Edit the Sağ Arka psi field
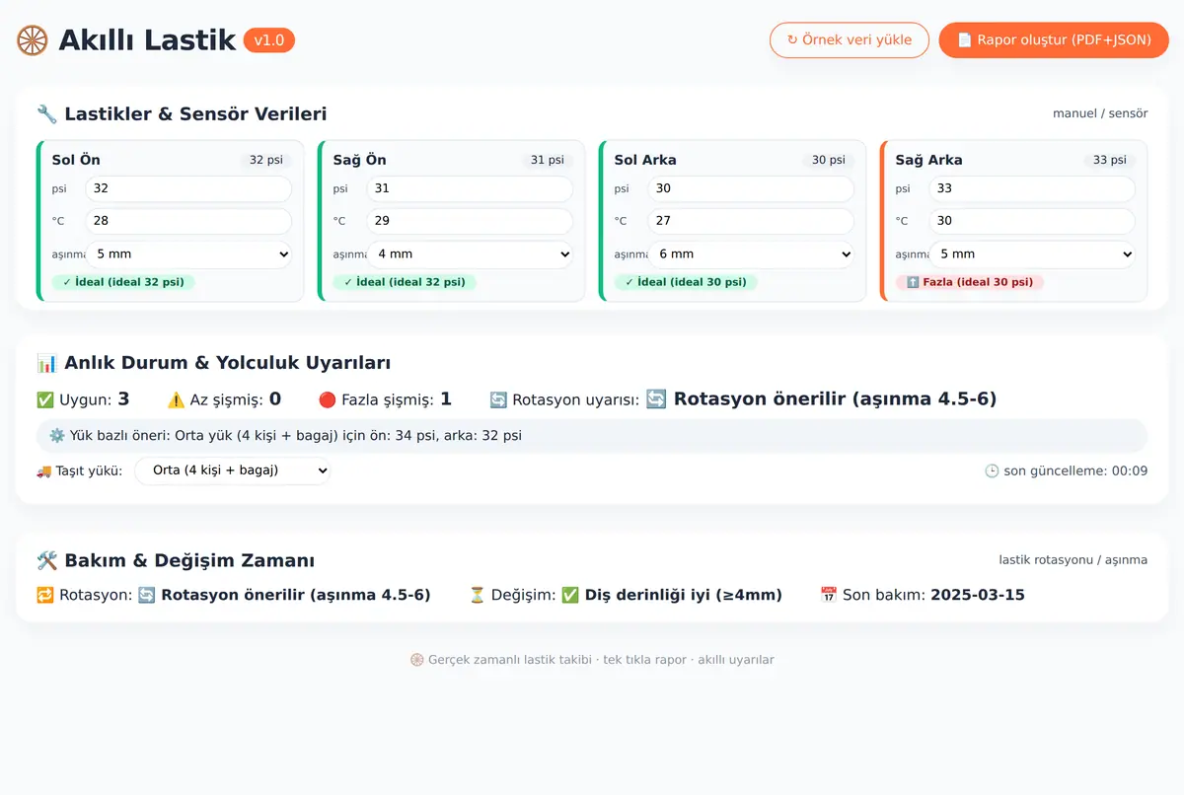Viewport: 1184px width, 795px height. [x=1032, y=188]
